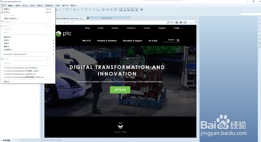Open recent file practice084.prt
Screen dimensions: 261x142
(x=28, y=68)
